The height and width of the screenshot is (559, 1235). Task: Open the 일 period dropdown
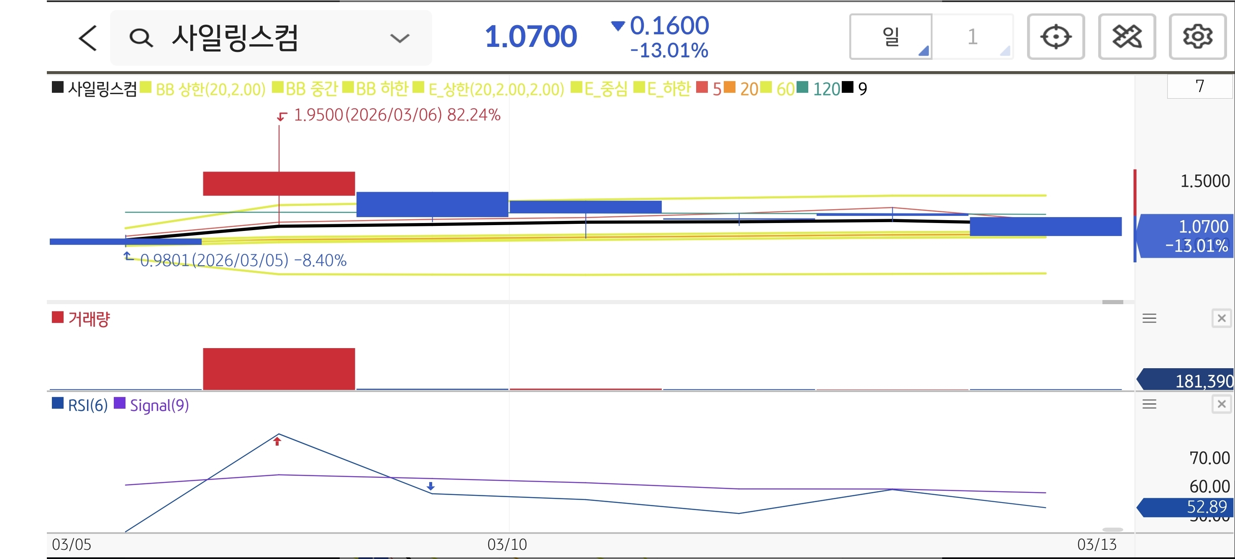891,37
